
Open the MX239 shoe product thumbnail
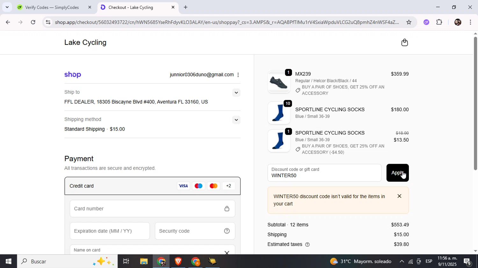tap(279, 82)
